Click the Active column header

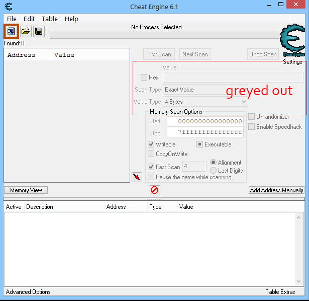[x=14, y=207]
